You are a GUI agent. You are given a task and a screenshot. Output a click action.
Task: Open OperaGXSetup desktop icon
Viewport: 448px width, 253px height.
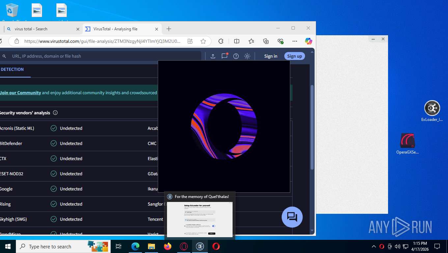[407, 144]
